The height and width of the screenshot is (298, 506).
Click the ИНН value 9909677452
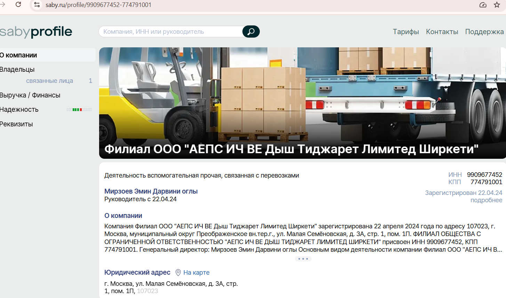click(484, 175)
